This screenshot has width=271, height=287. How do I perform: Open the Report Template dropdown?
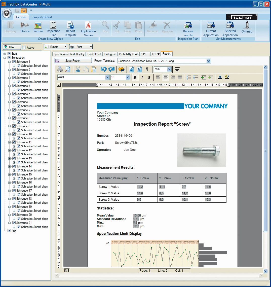tap(208, 61)
